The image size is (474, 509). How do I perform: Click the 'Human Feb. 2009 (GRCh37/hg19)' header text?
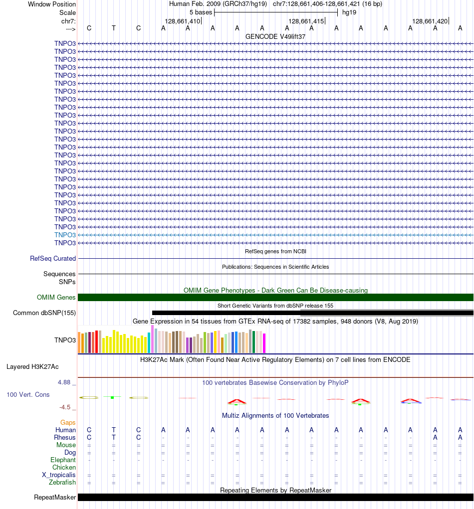[x=218, y=4]
